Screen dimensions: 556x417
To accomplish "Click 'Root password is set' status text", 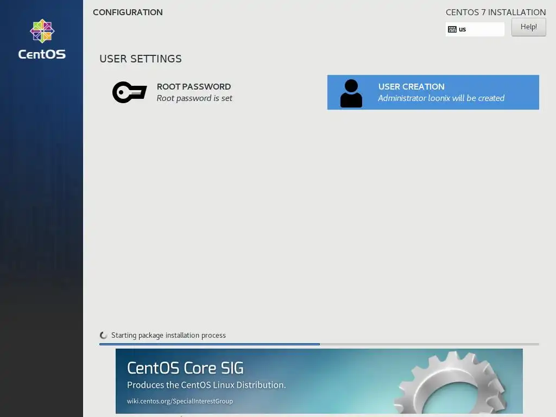I will (x=194, y=98).
